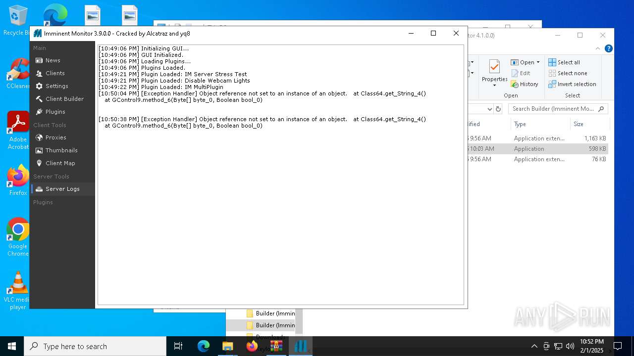Click Properties in the Explorer ribbon

[x=494, y=73]
